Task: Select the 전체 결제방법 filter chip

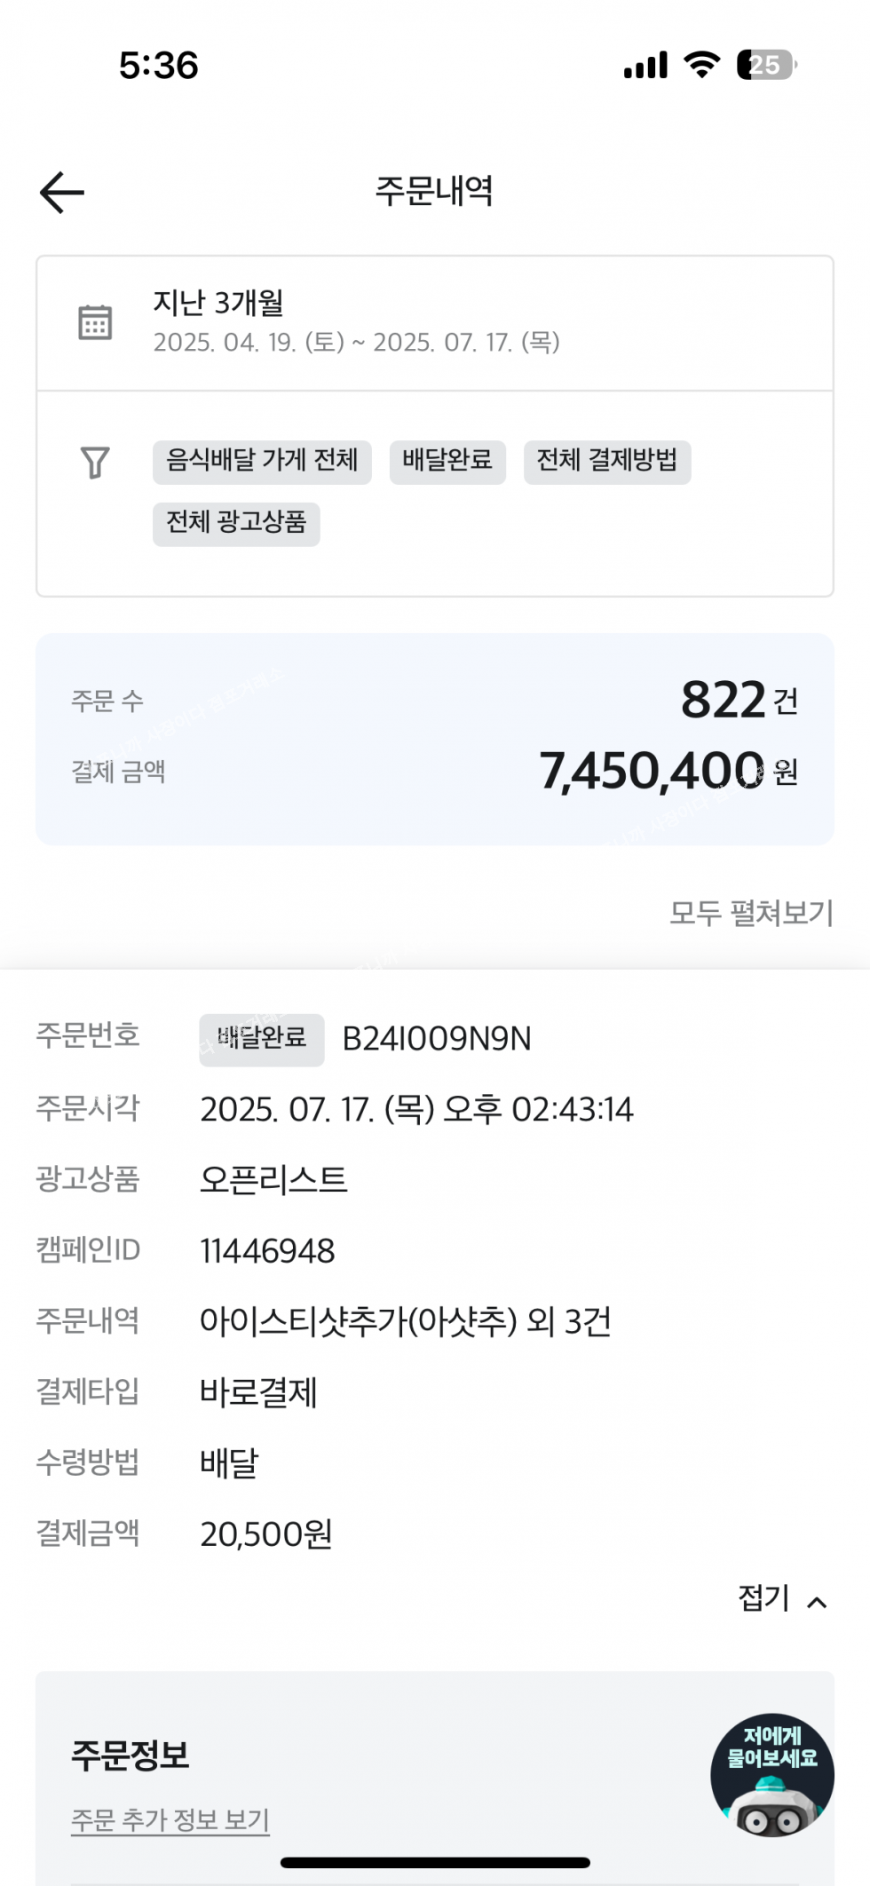Action: point(607,462)
